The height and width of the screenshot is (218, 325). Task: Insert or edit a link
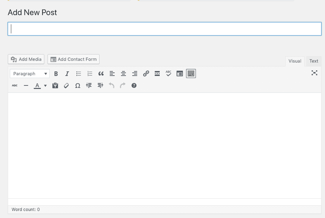click(x=146, y=73)
